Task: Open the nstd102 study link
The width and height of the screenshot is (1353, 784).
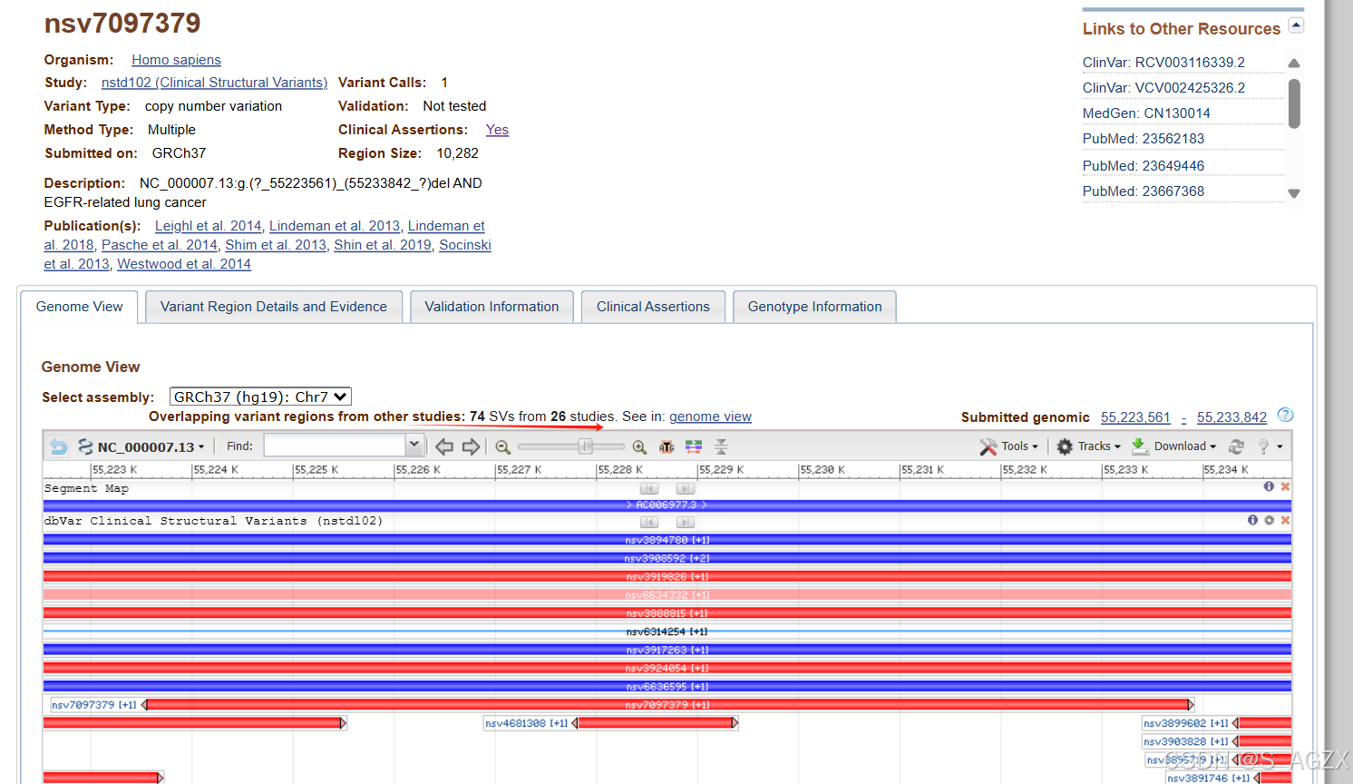Action: click(214, 83)
